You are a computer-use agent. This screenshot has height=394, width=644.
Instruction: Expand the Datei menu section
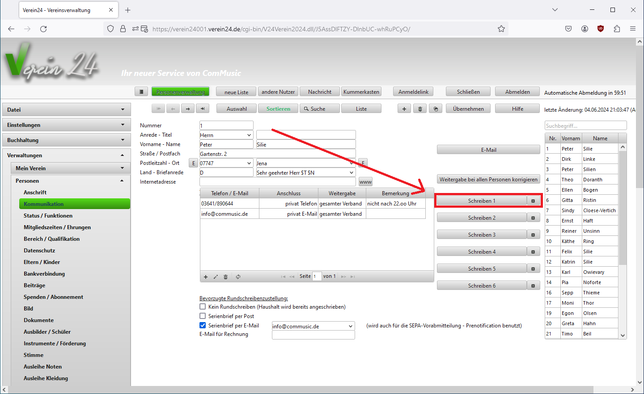(67, 109)
